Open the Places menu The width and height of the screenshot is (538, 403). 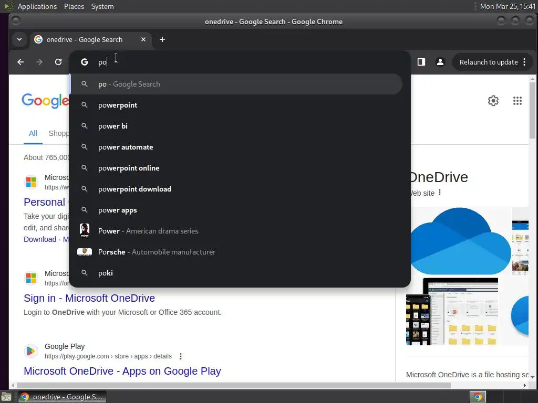[x=74, y=6]
